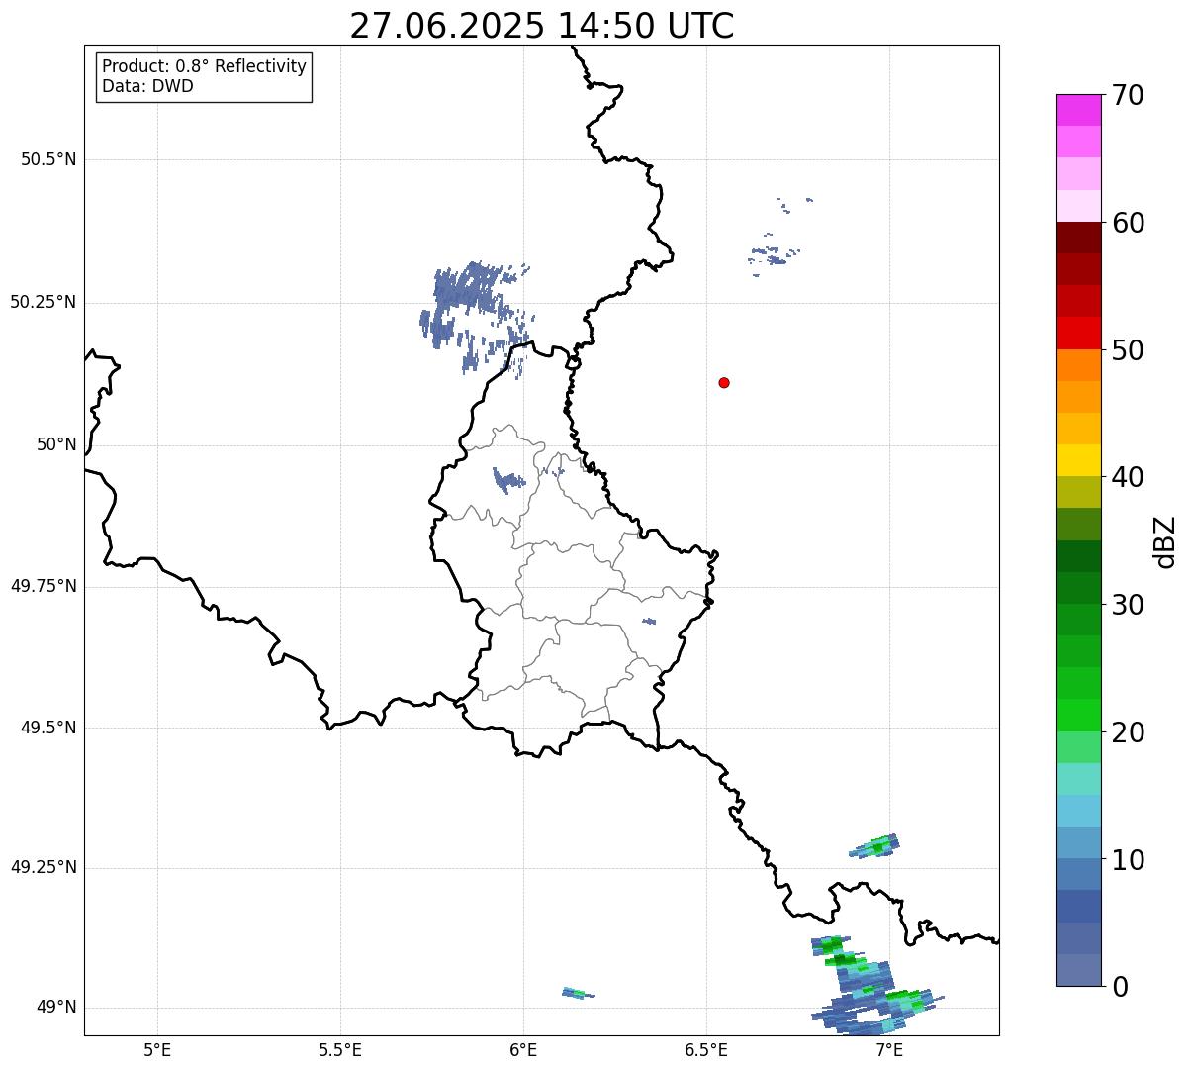Click latitude label '49.25°N'
Image resolution: width=1189 pixels, height=1070 pixels.
[x=44, y=867]
